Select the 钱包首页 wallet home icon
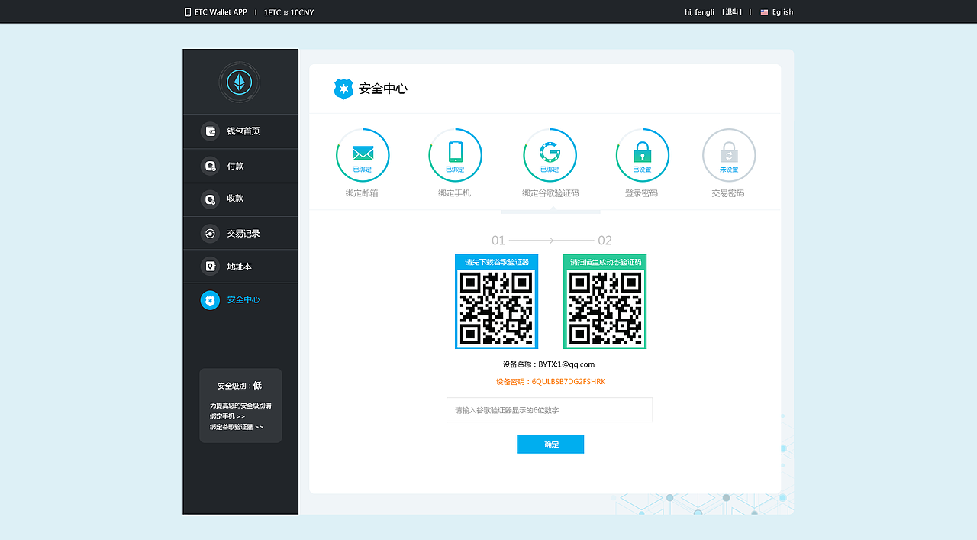The height and width of the screenshot is (540, 977). (x=210, y=131)
